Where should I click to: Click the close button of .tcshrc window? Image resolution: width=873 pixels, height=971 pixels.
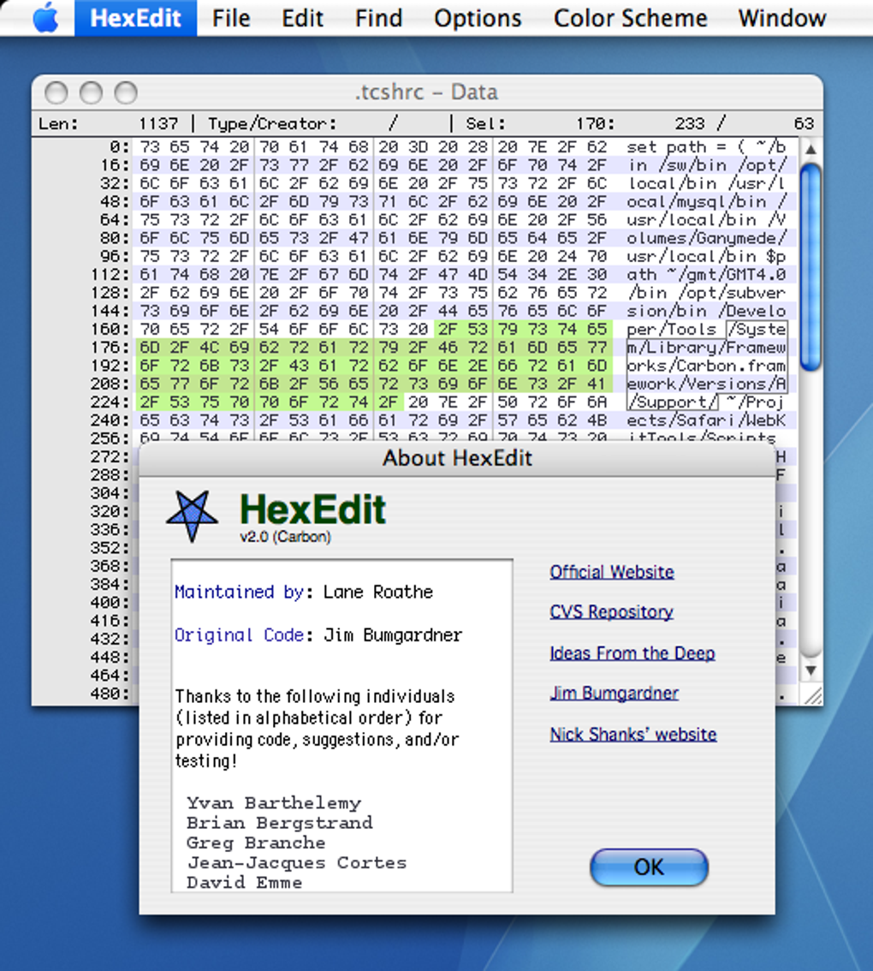point(56,92)
